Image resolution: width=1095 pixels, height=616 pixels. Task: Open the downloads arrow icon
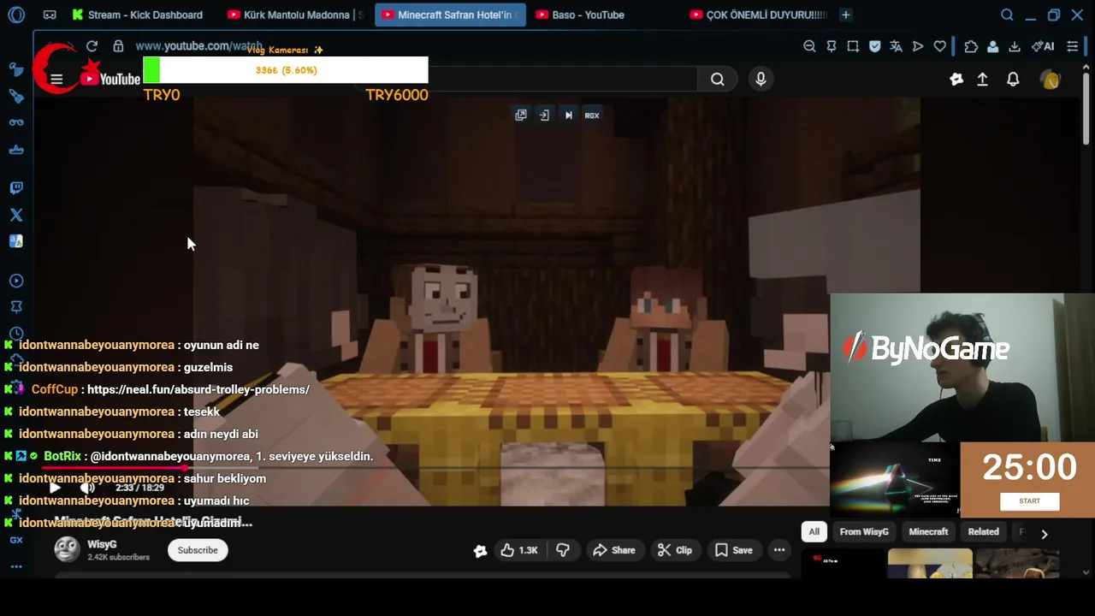tap(1014, 46)
